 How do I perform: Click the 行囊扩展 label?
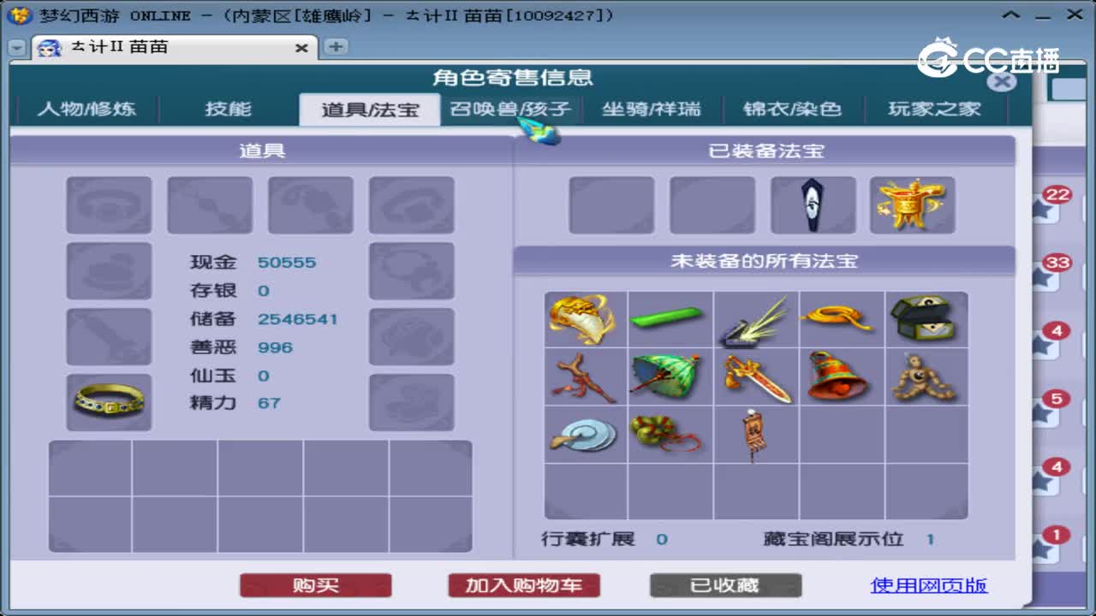pyautogui.click(x=587, y=539)
